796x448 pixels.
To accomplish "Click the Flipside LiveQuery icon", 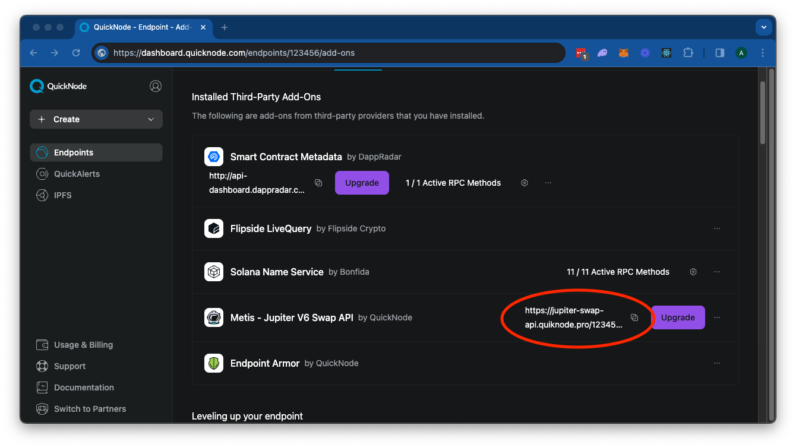I will (214, 228).
